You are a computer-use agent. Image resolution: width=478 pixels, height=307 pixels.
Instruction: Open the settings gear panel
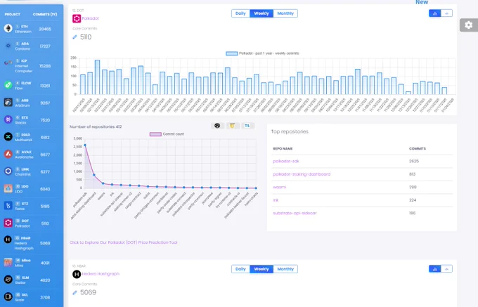coord(469,25)
